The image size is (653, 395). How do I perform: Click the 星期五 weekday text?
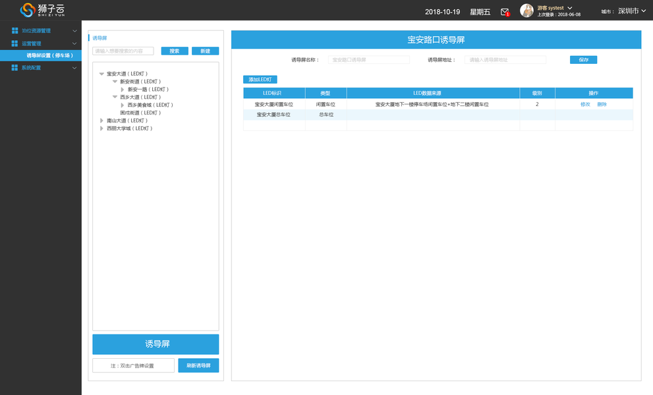click(x=480, y=12)
